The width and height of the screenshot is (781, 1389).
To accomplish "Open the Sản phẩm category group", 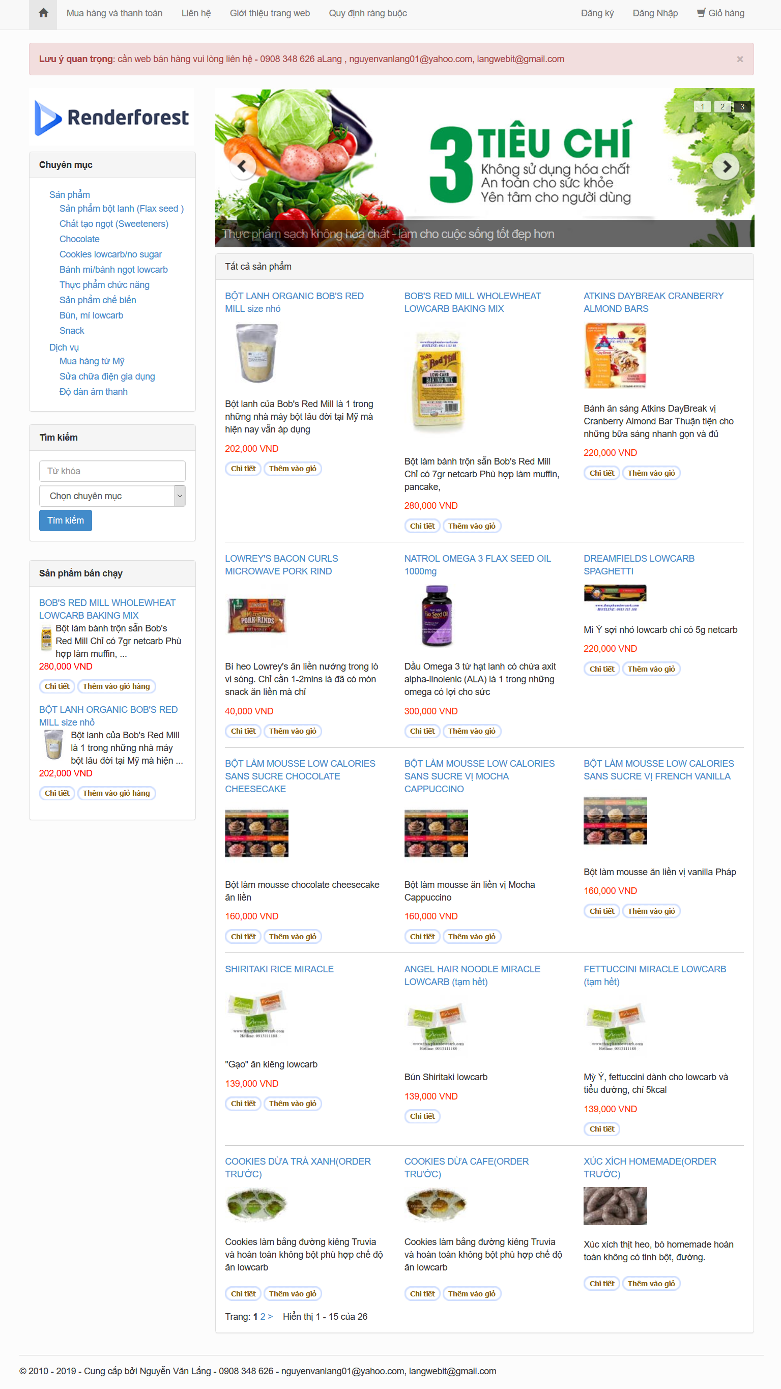I will pos(70,194).
